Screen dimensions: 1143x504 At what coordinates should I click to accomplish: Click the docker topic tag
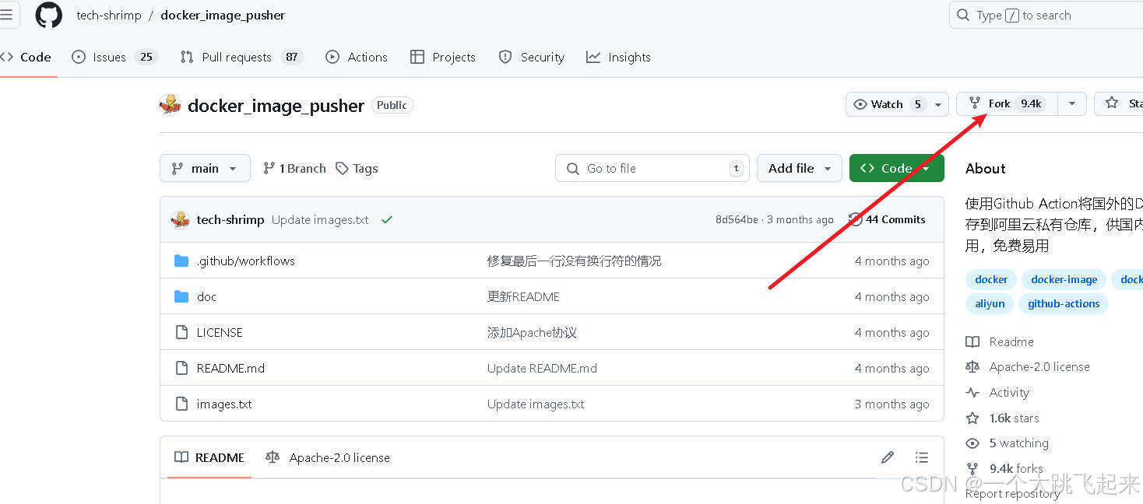[x=991, y=280]
